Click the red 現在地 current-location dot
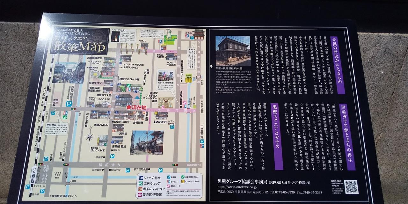Viewport: 408px width, 204px height. (128, 107)
